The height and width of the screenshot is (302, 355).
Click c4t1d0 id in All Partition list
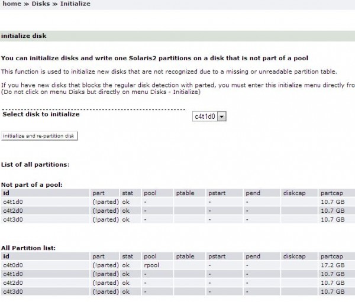[x=13, y=274]
